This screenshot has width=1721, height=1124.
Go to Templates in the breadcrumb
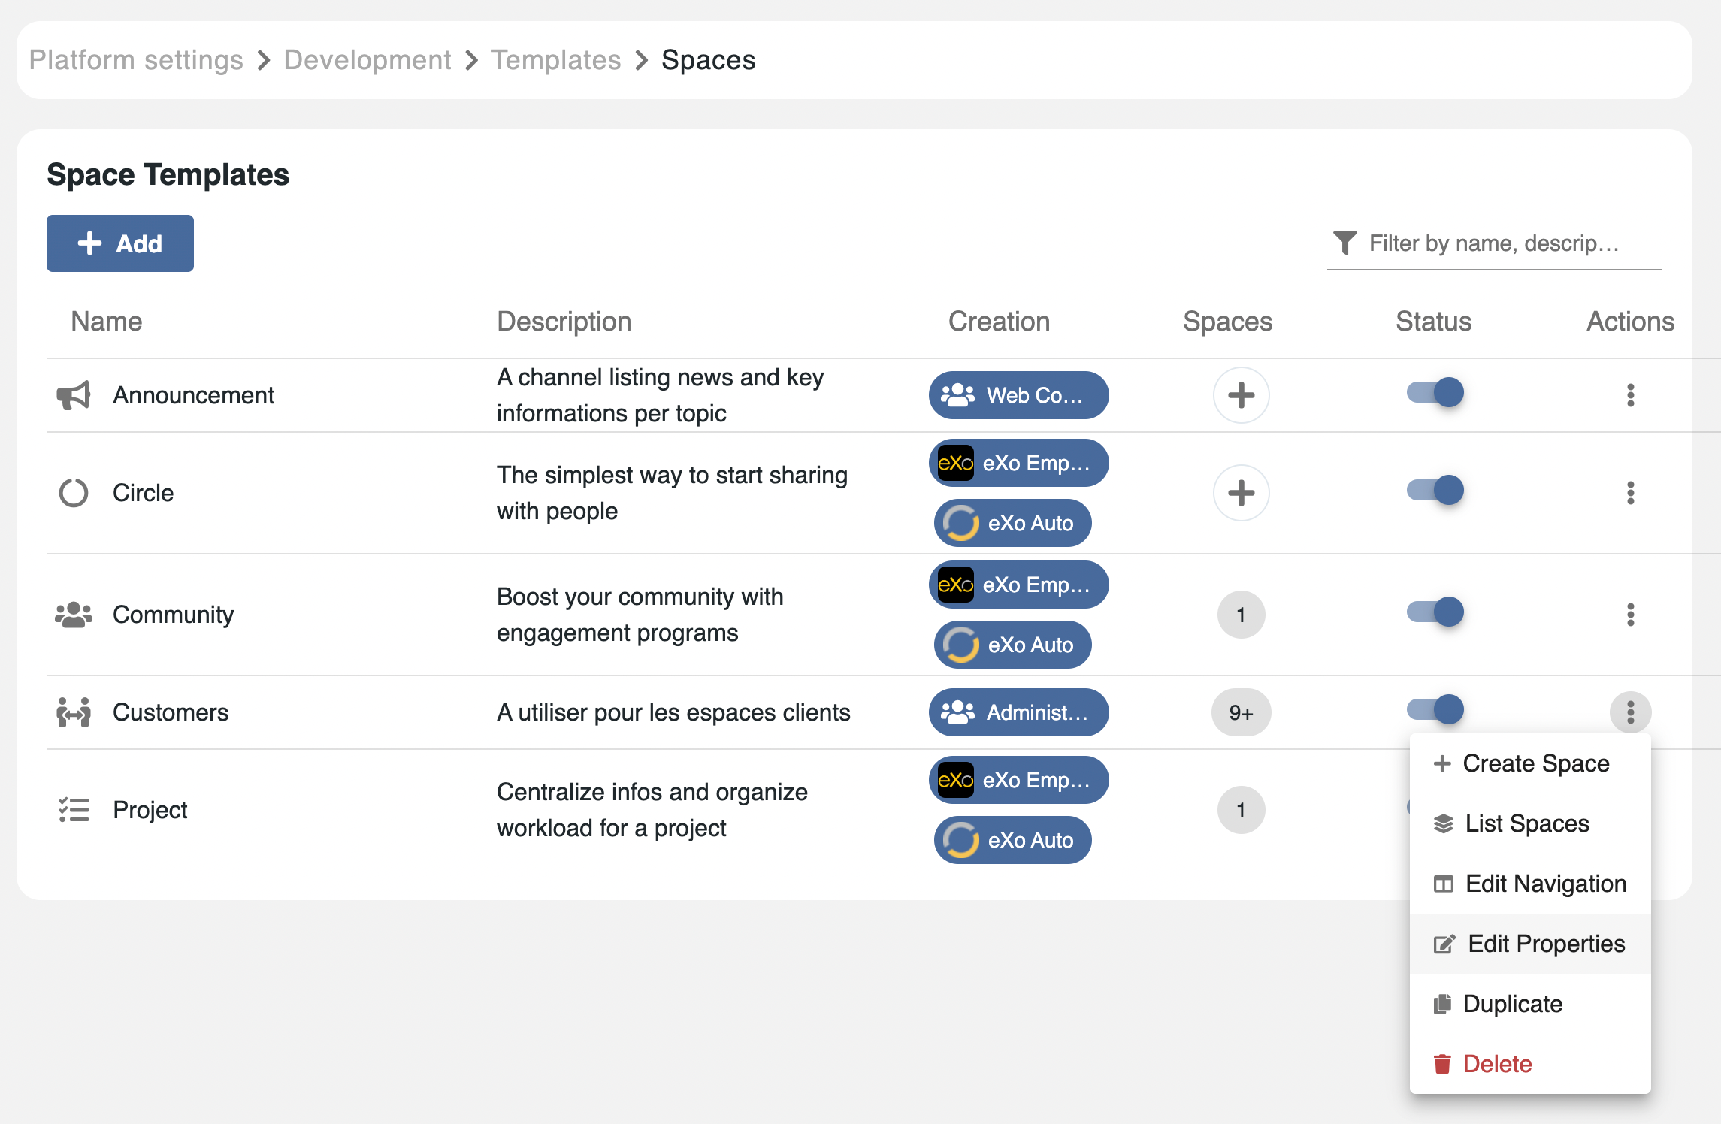[556, 60]
